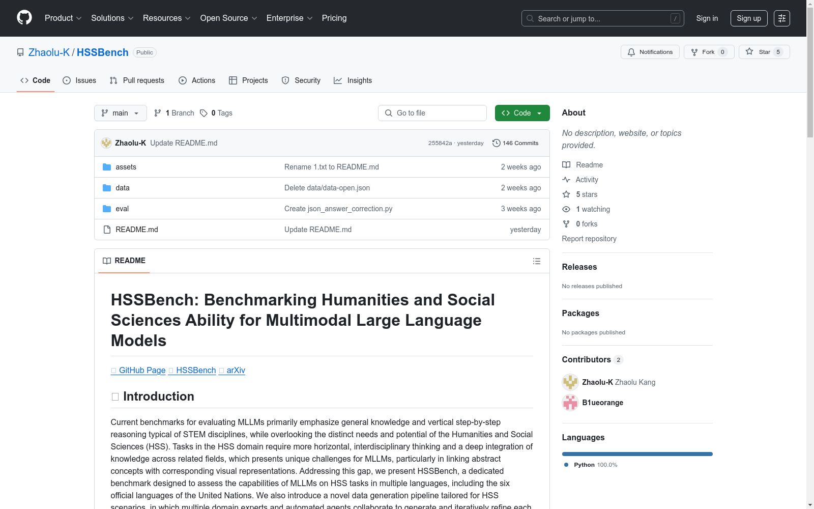Viewport: 814px width, 509px height.
Task: Click the Readme book icon in About
Action: (x=566, y=165)
